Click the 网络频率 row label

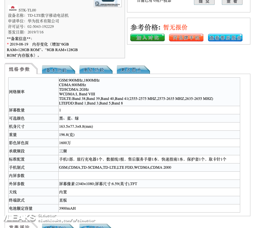17,92
